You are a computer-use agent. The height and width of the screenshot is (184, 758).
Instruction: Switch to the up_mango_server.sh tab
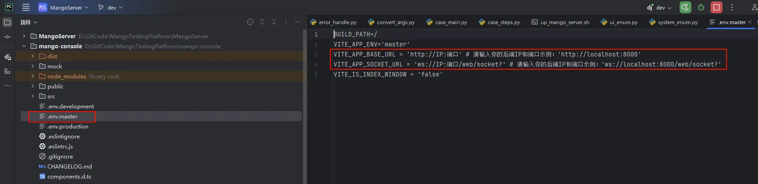(561, 22)
